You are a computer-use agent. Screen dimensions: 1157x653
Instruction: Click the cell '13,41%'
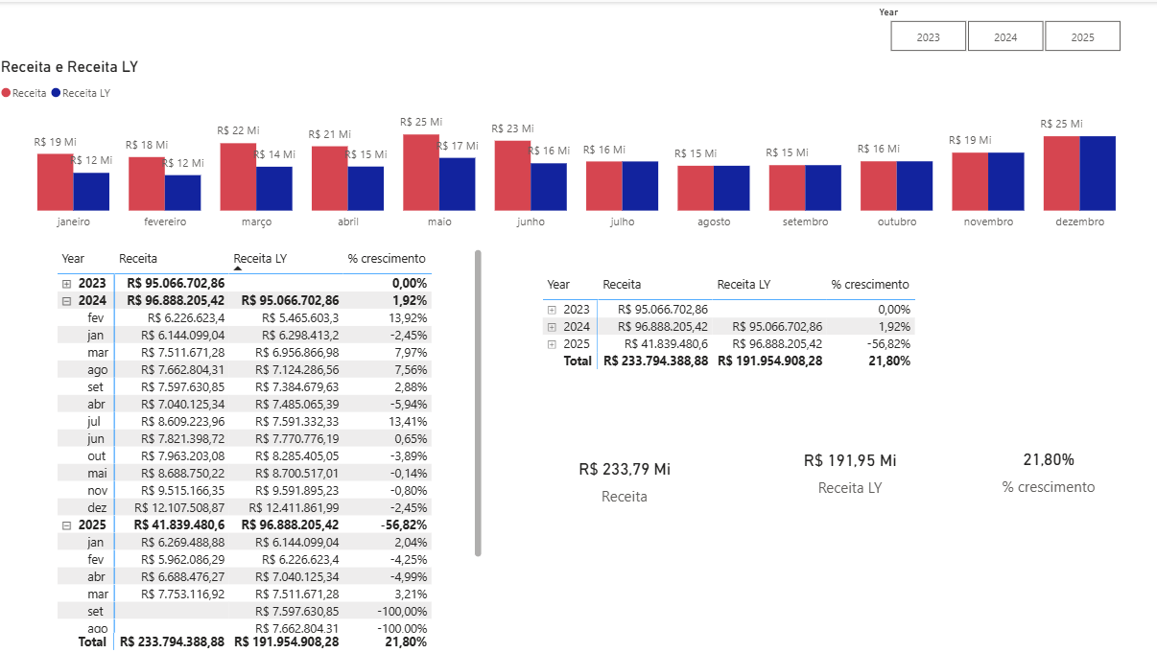point(410,421)
